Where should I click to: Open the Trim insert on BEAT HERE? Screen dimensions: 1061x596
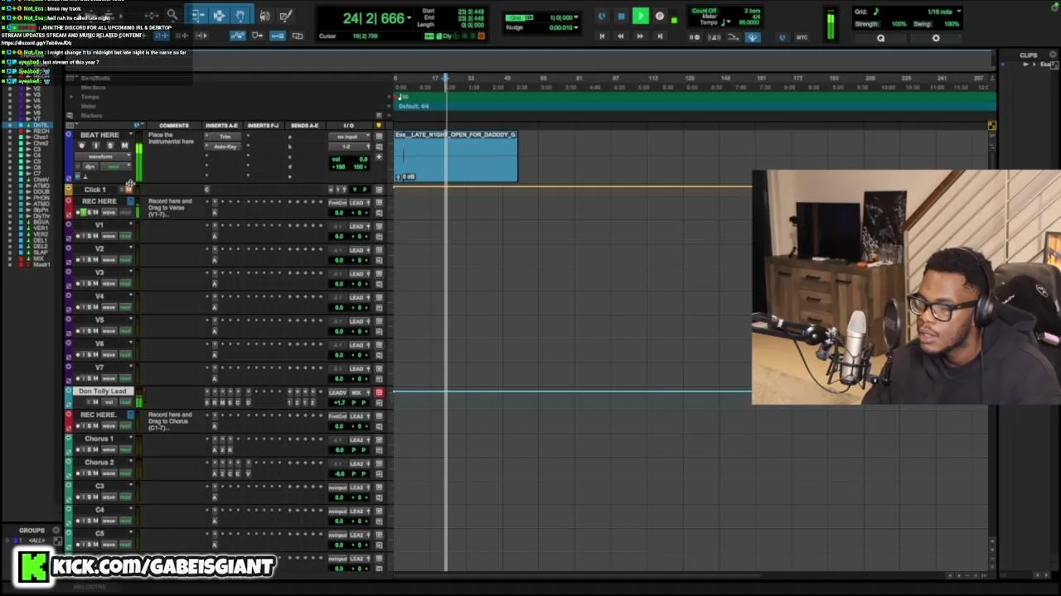tap(225, 137)
